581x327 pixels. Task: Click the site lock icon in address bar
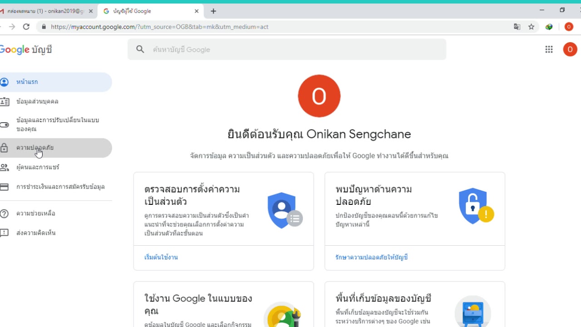(x=44, y=27)
